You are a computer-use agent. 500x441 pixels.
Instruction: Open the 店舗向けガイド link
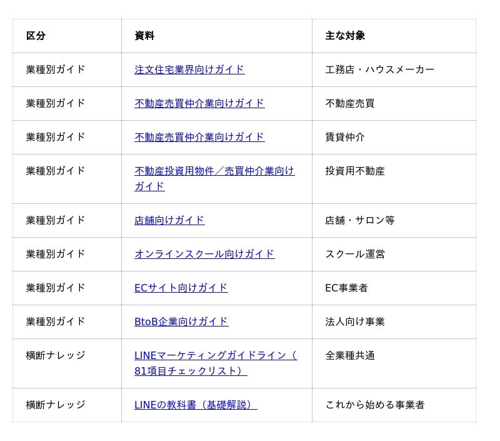pos(169,220)
